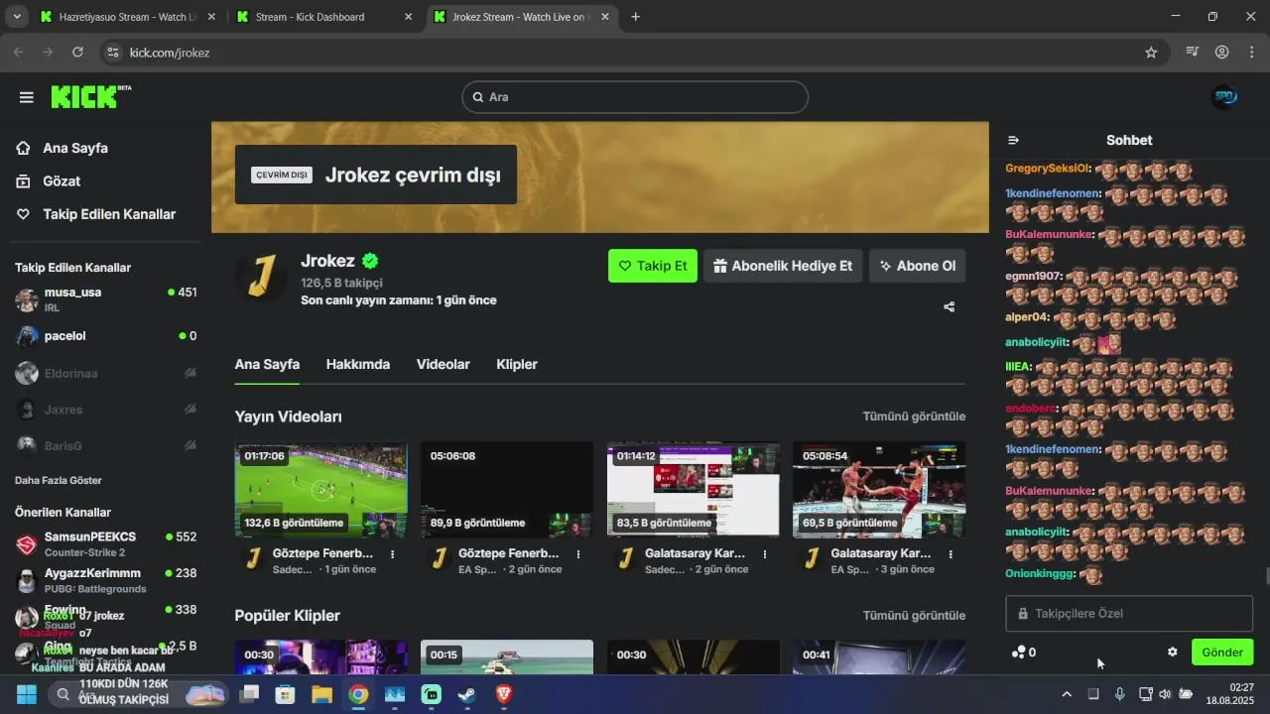Play the 00:15 popular clip
This screenshot has width=1270, height=714.
[507, 657]
